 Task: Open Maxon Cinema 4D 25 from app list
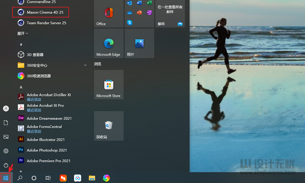(x=41, y=12)
